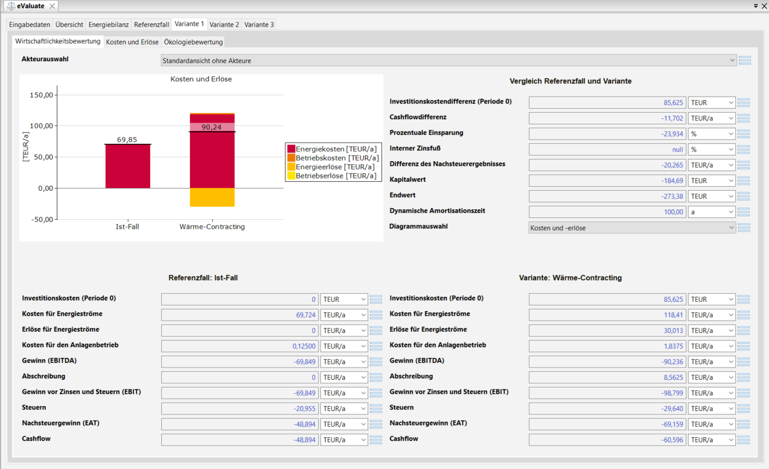
Task: Open the % unit dropdown for Interner Zinsfuß
Action: 711,149
